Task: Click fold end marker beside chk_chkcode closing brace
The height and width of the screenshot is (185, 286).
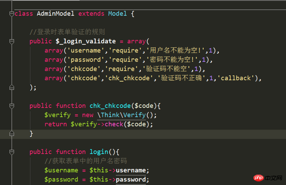Action: 12,134
